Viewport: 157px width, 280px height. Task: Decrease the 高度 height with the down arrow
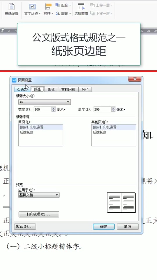(113, 111)
